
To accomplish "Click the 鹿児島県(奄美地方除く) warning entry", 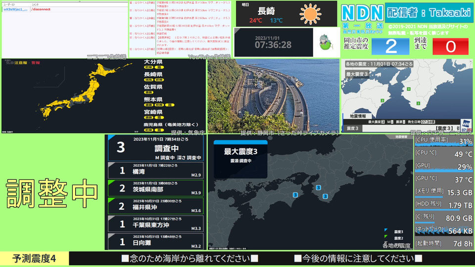I will pos(171,127).
